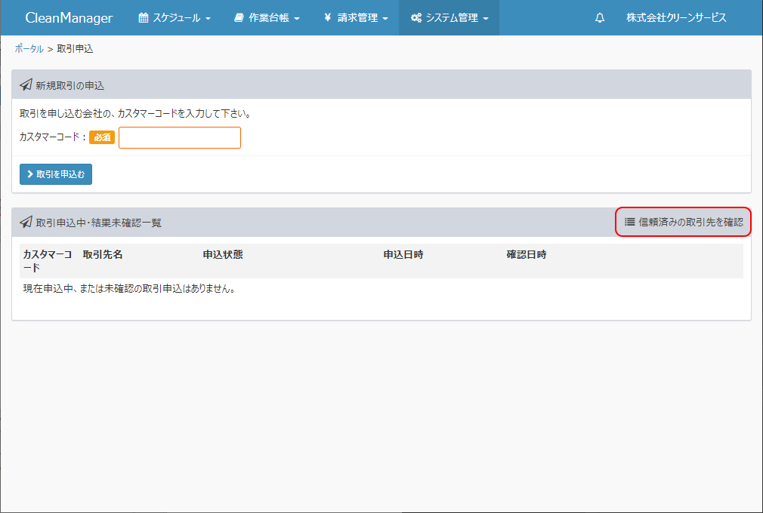Image resolution: width=763 pixels, height=513 pixels.
Task: Expand the 作業台帳 dropdown caret
Action: tap(297, 19)
